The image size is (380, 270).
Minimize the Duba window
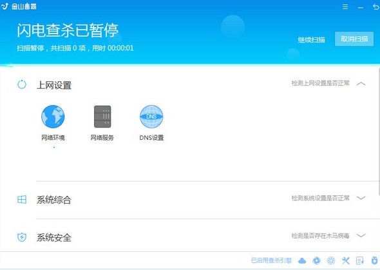pyautogui.click(x=361, y=8)
